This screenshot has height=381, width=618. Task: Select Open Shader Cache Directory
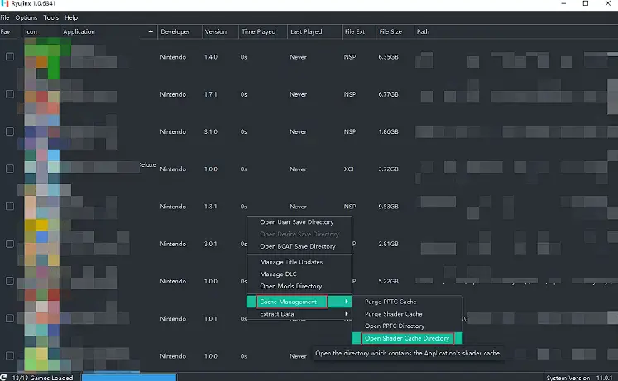pyautogui.click(x=407, y=338)
